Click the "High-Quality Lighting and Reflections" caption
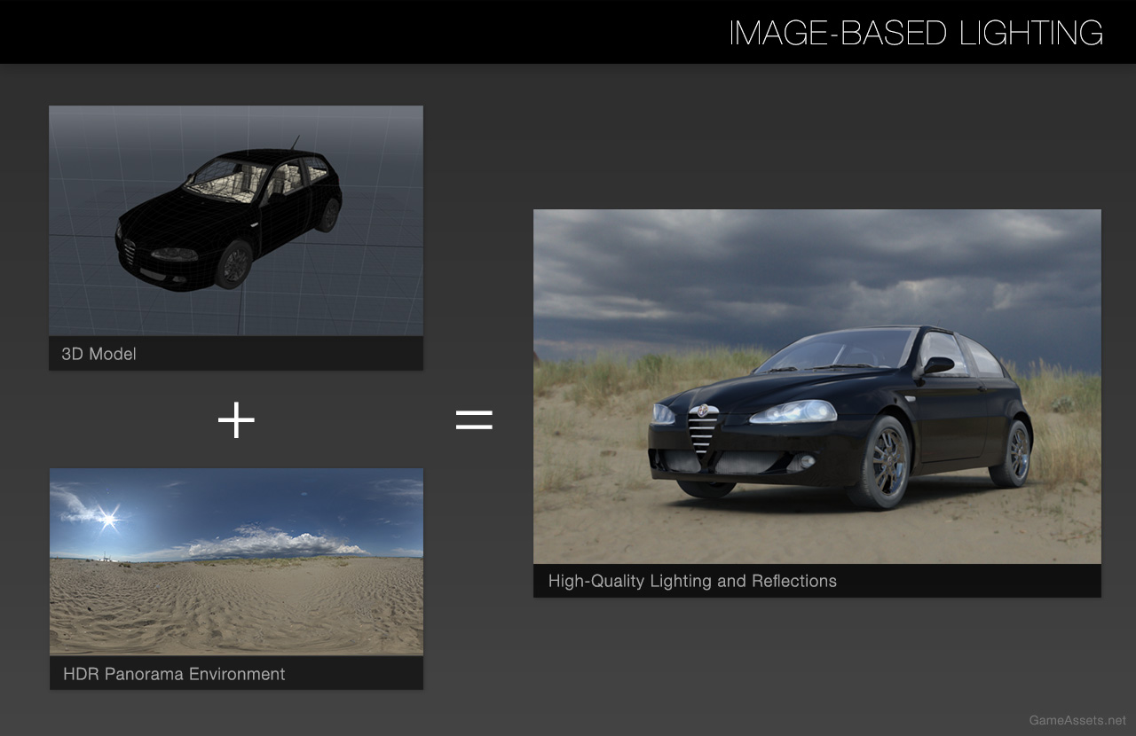 [x=692, y=581]
